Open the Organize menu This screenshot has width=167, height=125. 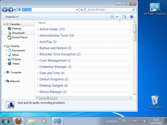pyautogui.click(x=11, y=17)
